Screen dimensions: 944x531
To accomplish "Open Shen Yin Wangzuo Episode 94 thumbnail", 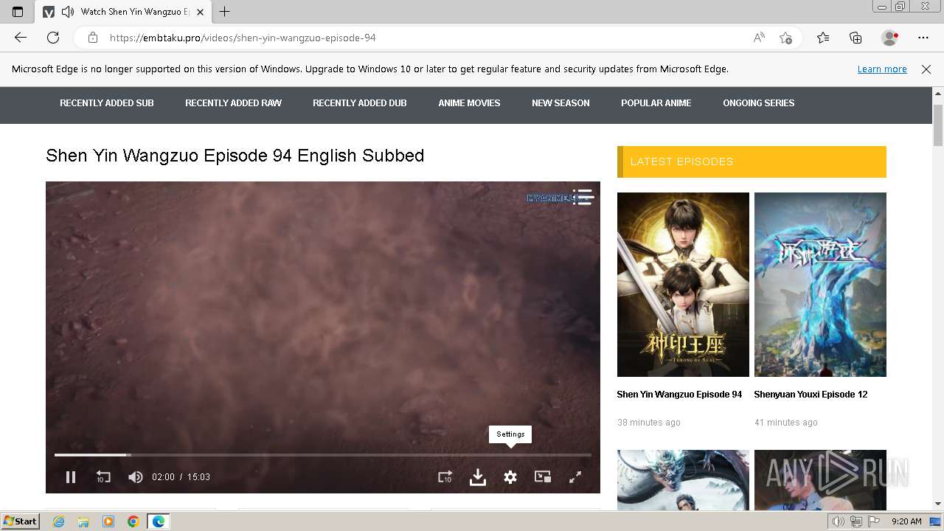I will coord(683,285).
